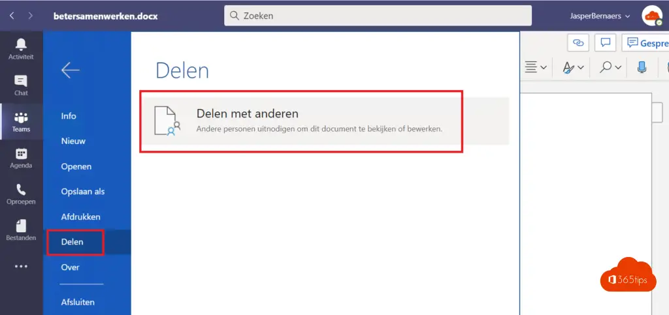The image size is (669, 315).
Task: Open comments with the speech bubble icon
Action: [605, 42]
